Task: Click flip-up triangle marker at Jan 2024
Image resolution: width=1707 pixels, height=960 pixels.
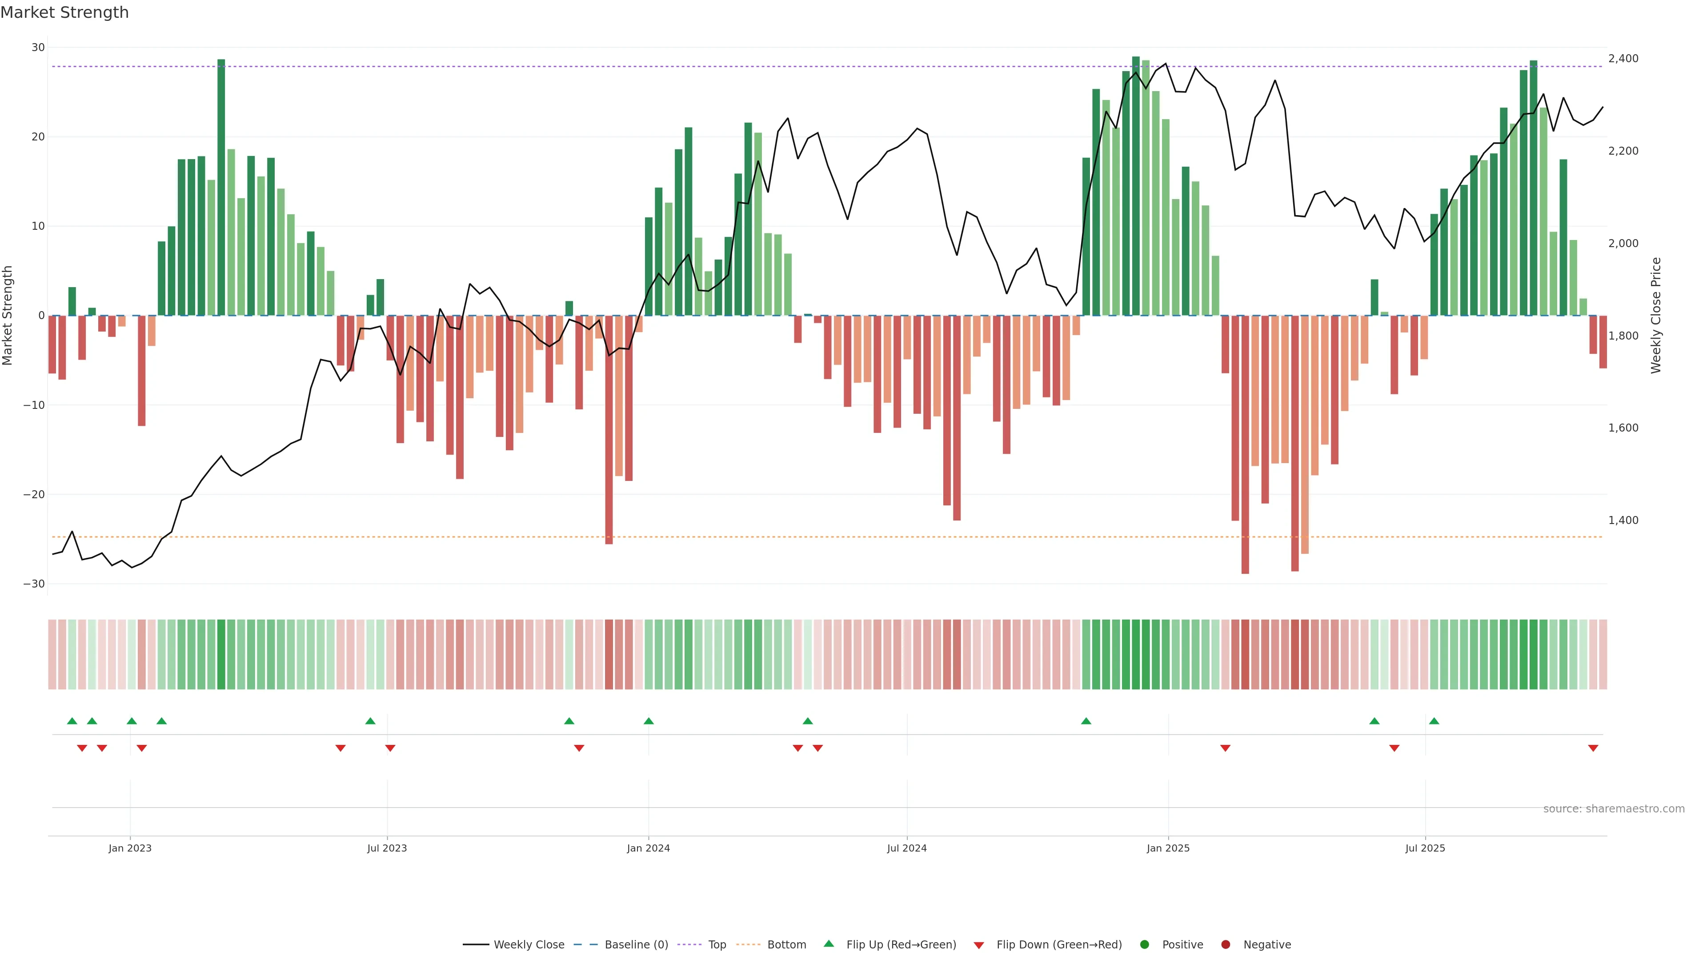Action: coord(649,721)
